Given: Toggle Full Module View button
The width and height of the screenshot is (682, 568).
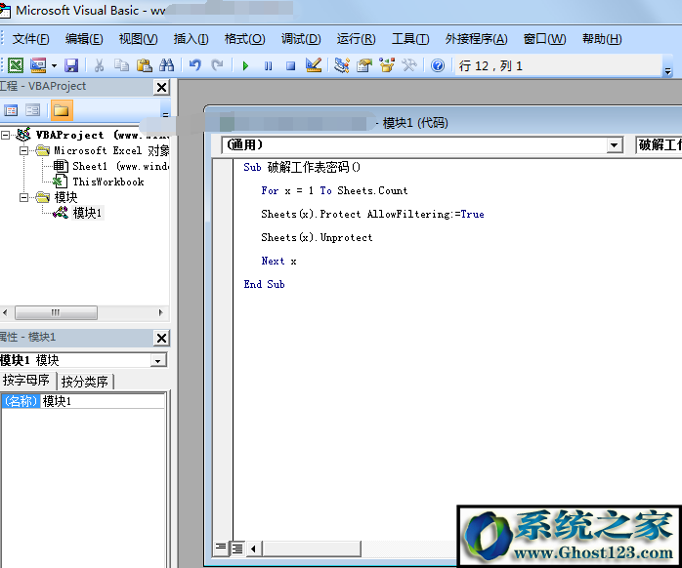Looking at the screenshot, I should tap(237, 548).
